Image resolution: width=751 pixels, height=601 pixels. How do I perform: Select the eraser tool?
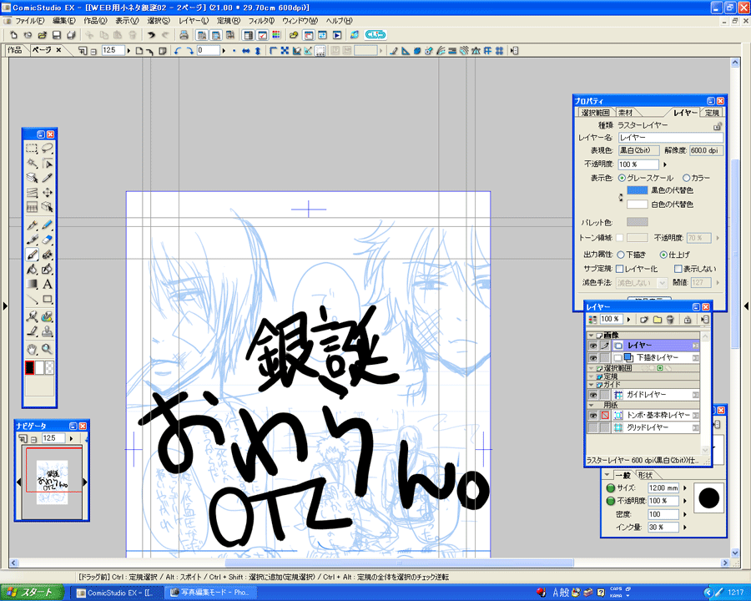tap(47, 240)
